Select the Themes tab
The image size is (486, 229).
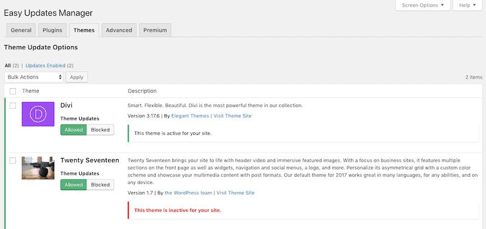(x=84, y=30)
